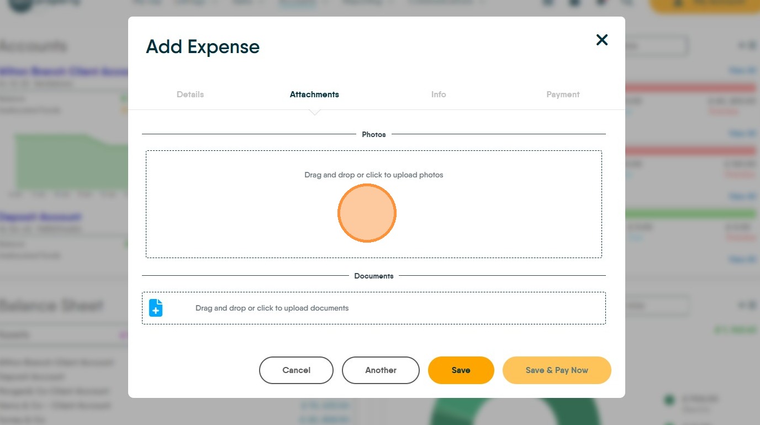Screen dimensions: 760x425
Task: Switch to the Details tab
Action: point(190,95)
